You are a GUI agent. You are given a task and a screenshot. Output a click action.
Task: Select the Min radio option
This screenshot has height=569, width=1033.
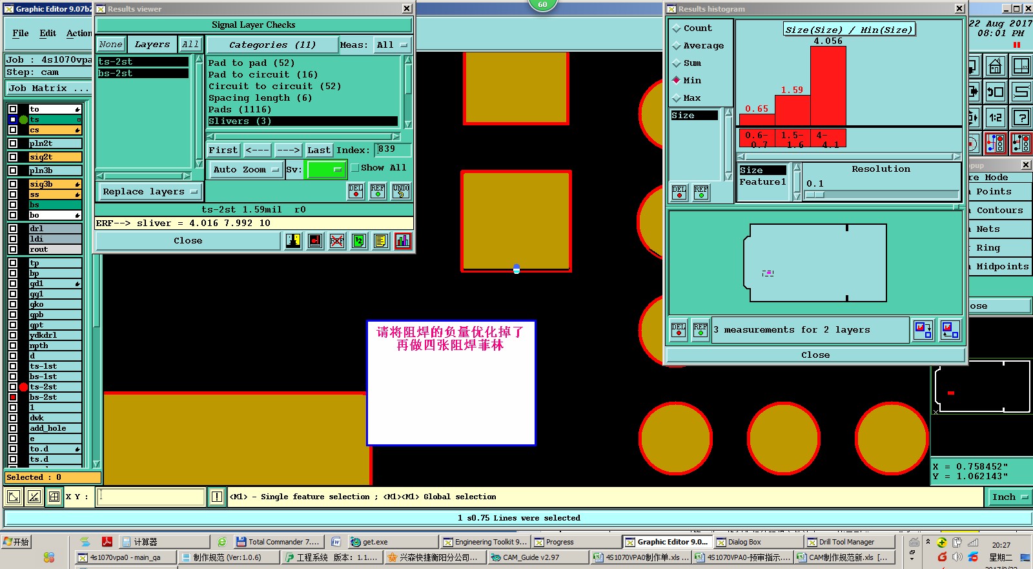[677, 81]
